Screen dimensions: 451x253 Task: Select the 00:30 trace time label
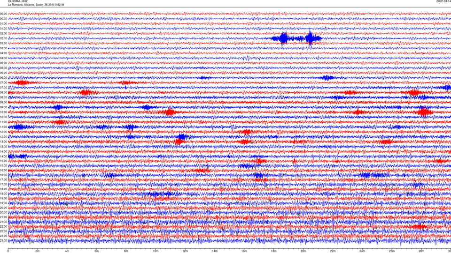[x=3, y=19]
